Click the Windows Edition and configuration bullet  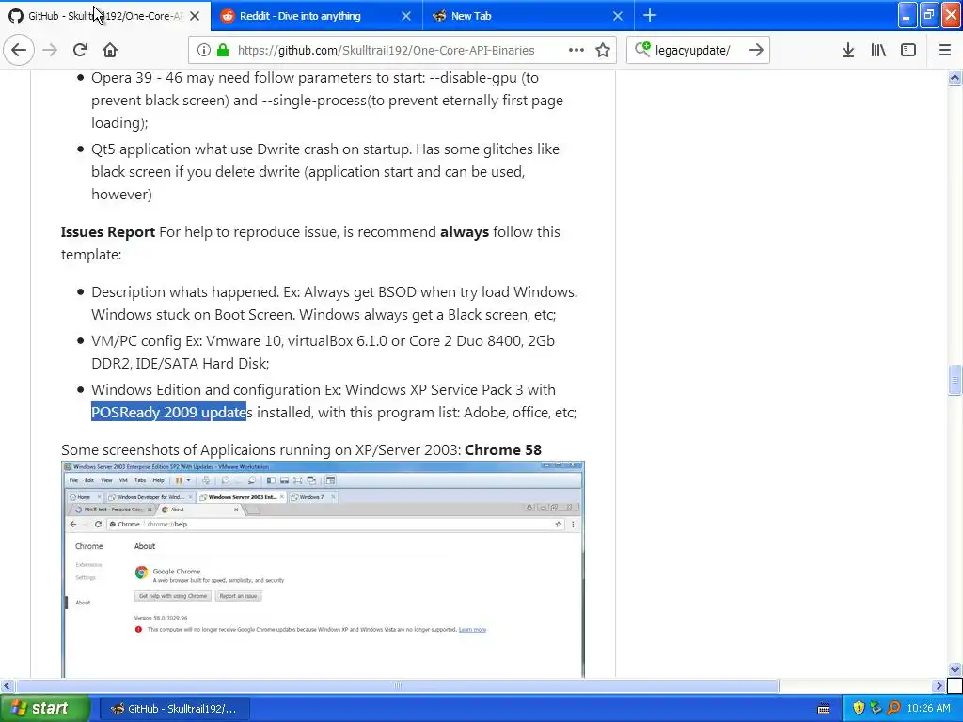pos(334,400)
